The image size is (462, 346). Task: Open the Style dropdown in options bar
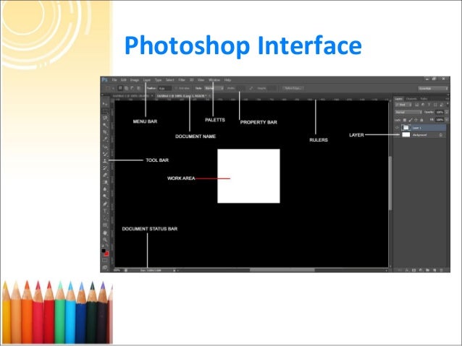pos(214,88)
